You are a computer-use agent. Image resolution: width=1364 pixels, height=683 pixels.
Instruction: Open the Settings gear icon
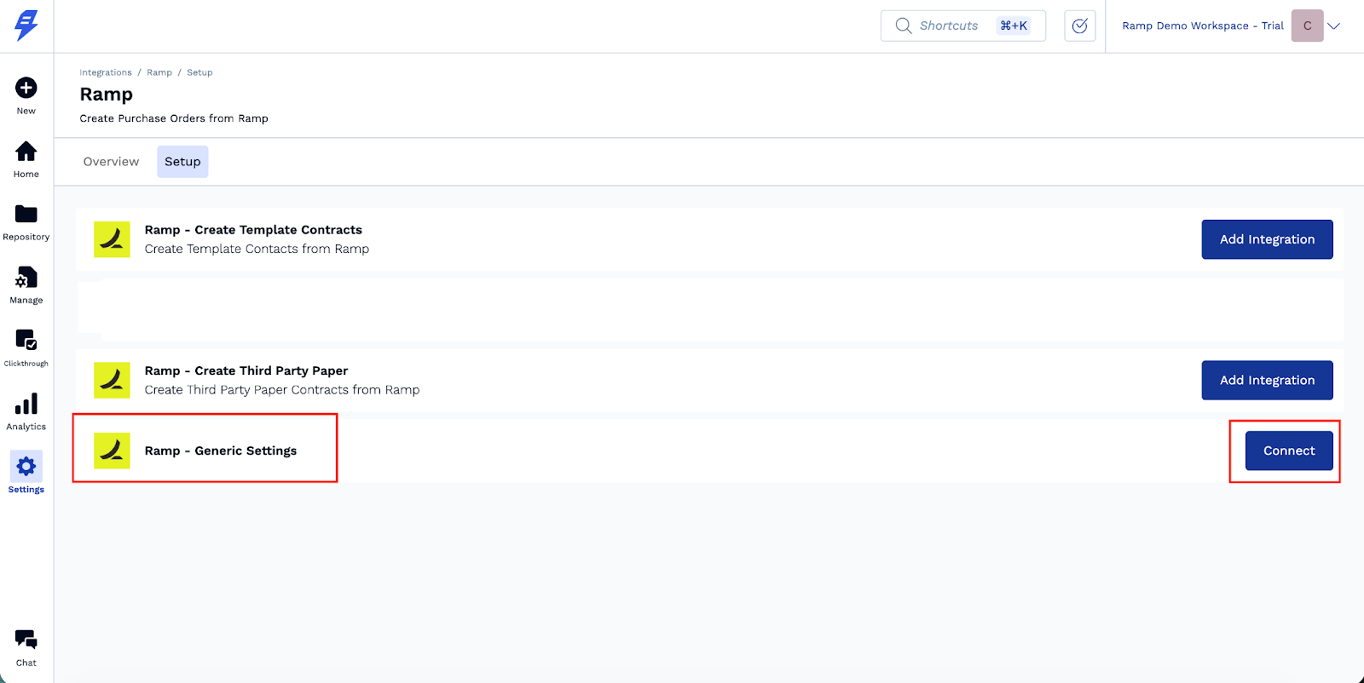pos(26,467)
